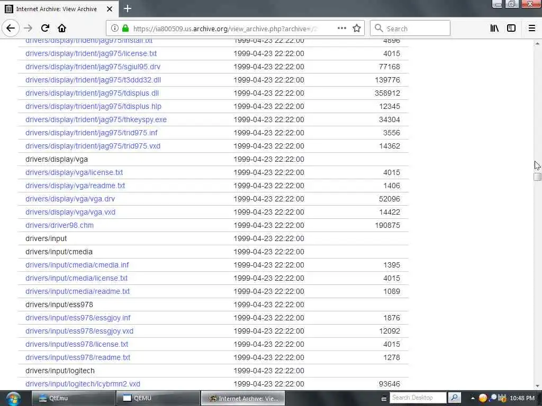This screenshot has width=542, height=406.
Task: Open drivers/display/trident/jag975/license.txt link
Action: click(91, 53)
